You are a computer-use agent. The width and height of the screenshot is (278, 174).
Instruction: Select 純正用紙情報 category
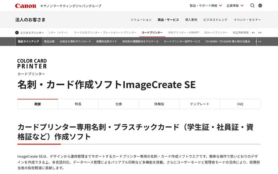tap(241, 33)
